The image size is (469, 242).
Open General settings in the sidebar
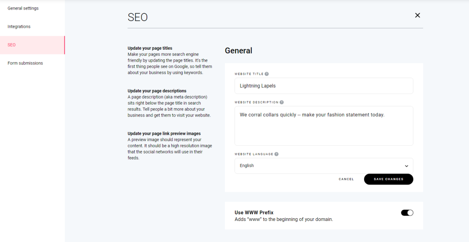coord(23,8)
